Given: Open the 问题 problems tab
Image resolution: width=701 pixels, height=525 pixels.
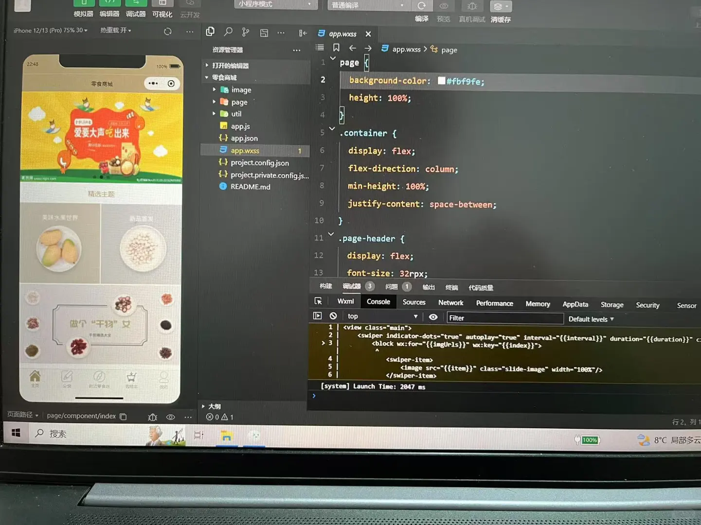Looking at the screenshot, I should click(x=398, y=287).
